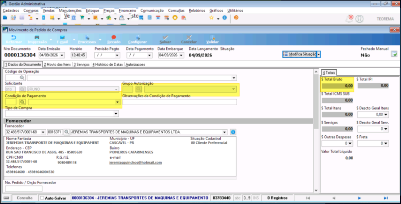The width and height of the screenshot is (401, 204).
Task: Click the green shopping cart toolbar icon
Action: pos(82,18)
